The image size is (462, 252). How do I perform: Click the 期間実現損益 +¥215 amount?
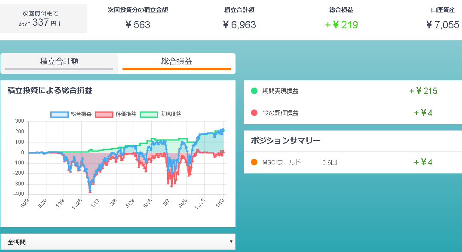[423, 91]
